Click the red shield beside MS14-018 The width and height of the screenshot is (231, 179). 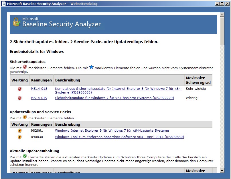coord(19,89)
